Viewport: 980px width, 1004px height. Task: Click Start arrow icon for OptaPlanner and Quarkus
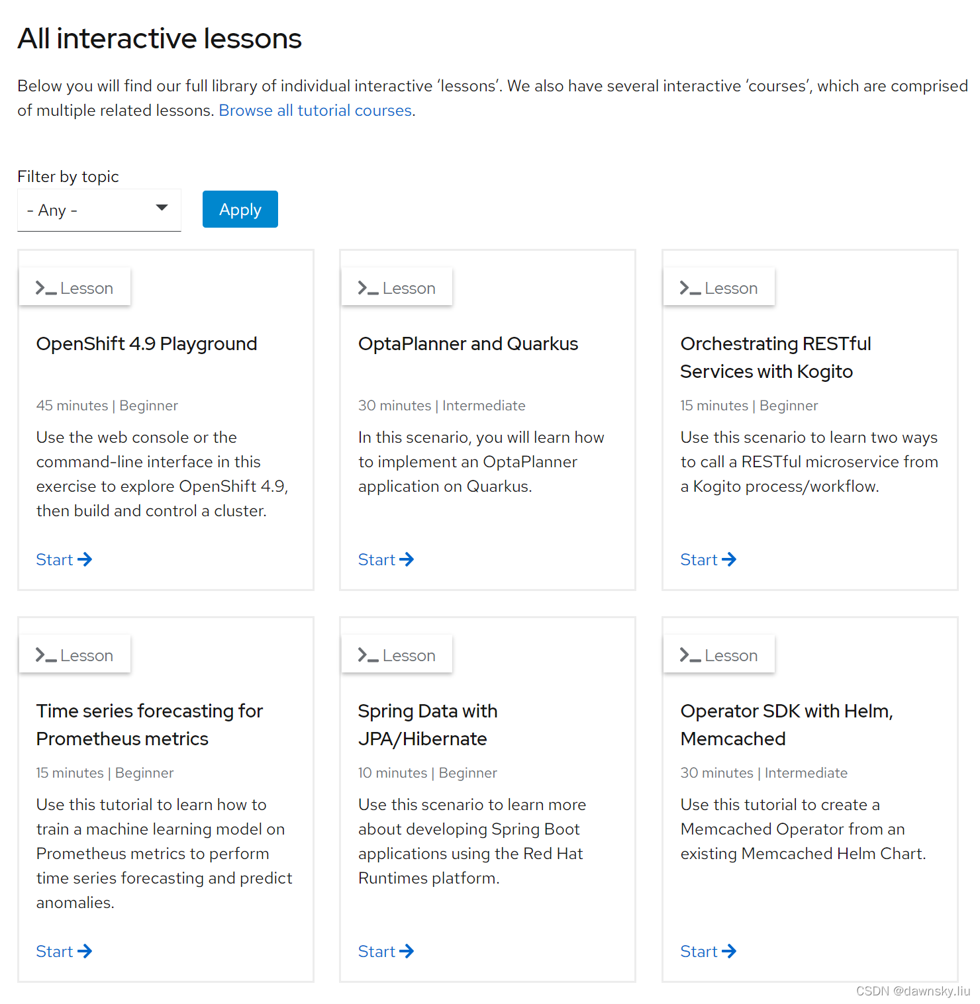tap(407, 560)
